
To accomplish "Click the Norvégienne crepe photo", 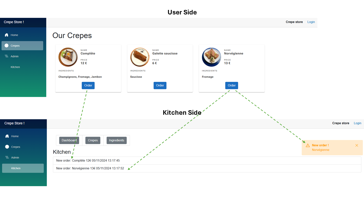I will pos(211,57).
